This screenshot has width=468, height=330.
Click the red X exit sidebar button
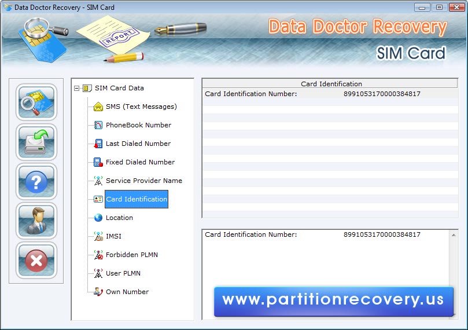[x=36, y=261]
